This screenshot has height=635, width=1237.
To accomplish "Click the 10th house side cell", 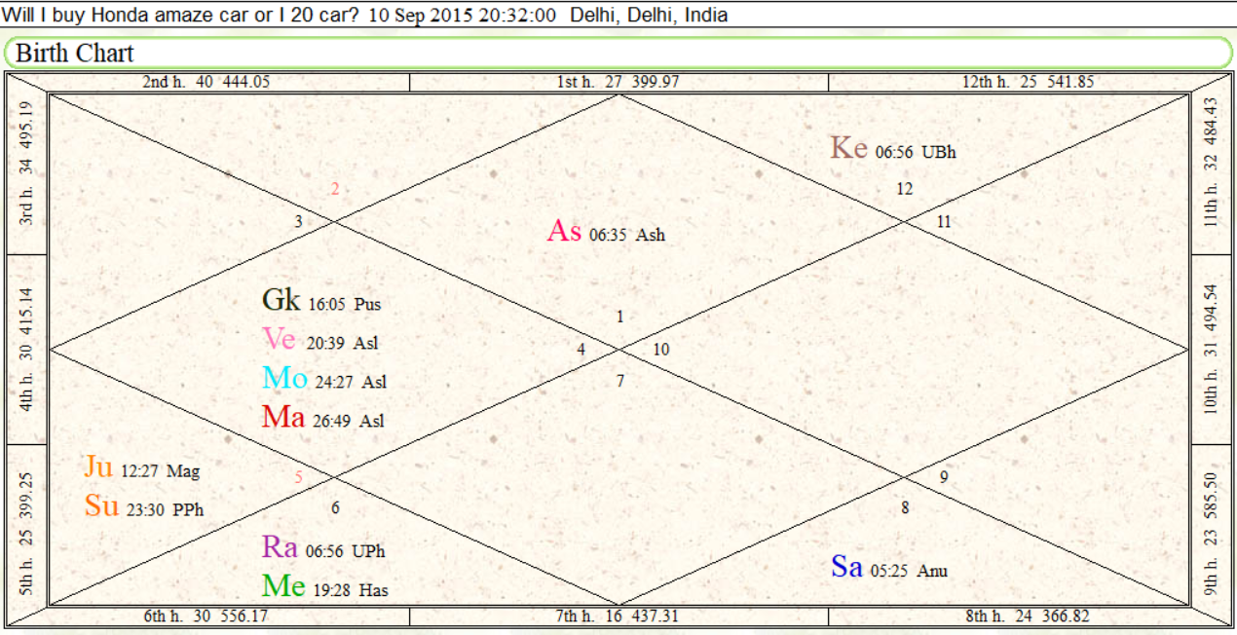I will point(1212,350).
